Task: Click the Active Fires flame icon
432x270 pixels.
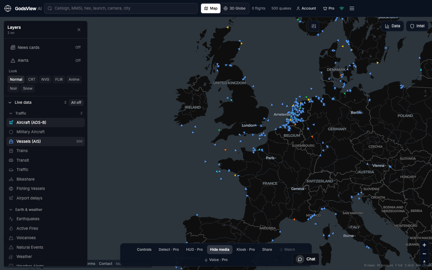Action: coord(11,228)
